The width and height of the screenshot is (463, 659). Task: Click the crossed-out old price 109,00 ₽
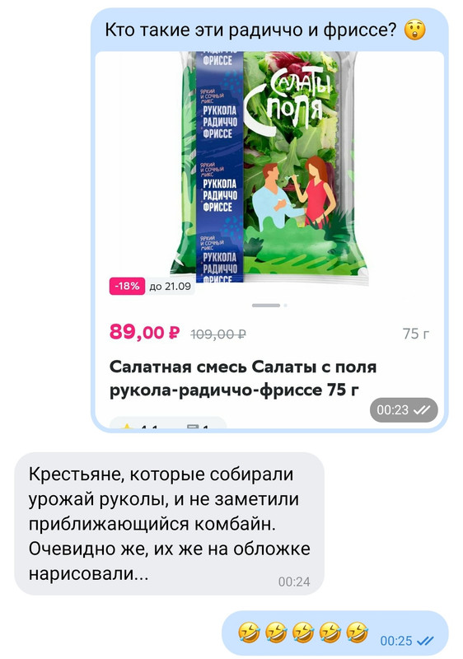218,334
